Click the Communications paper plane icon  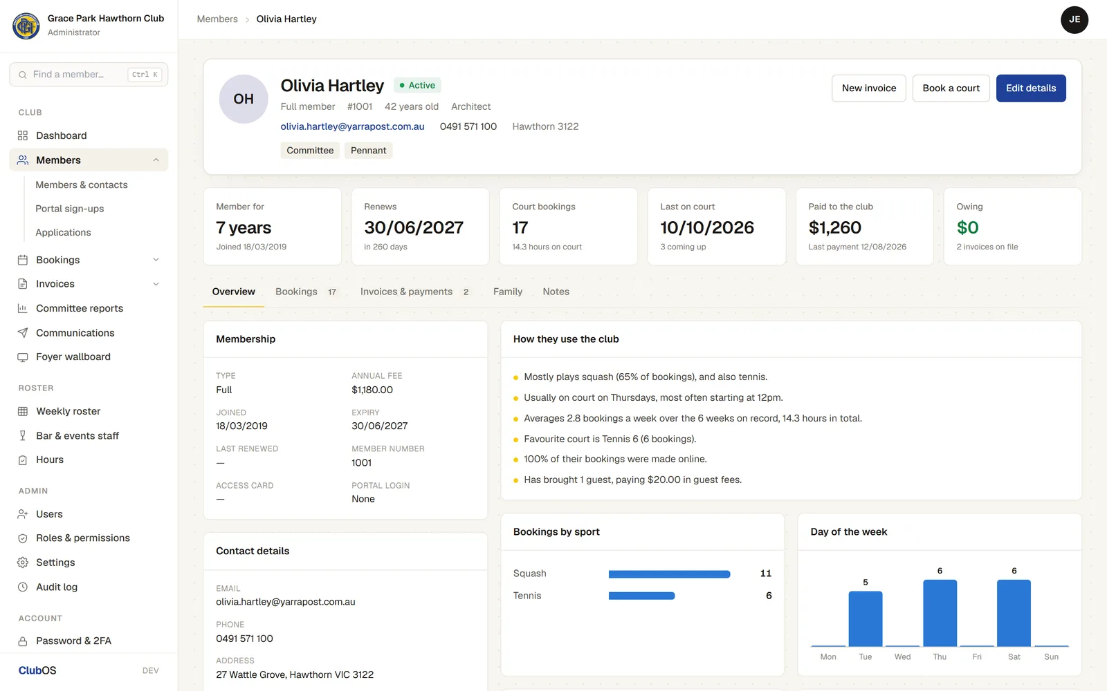coord(23,333)
